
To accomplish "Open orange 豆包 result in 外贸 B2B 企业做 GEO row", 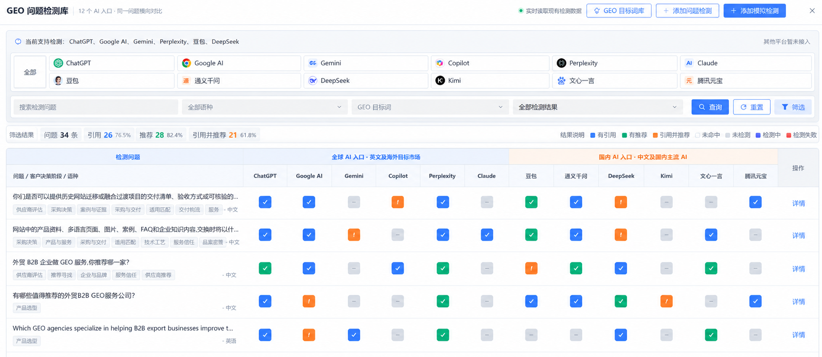I will click(531, 268).
